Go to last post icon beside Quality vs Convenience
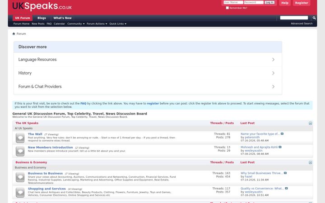This screenshot has height=203, width=325. [286, 188]
